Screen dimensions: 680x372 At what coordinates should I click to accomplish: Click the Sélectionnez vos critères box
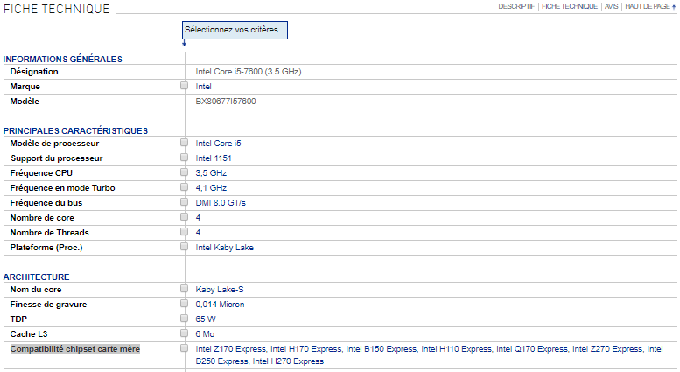point(235,30)
